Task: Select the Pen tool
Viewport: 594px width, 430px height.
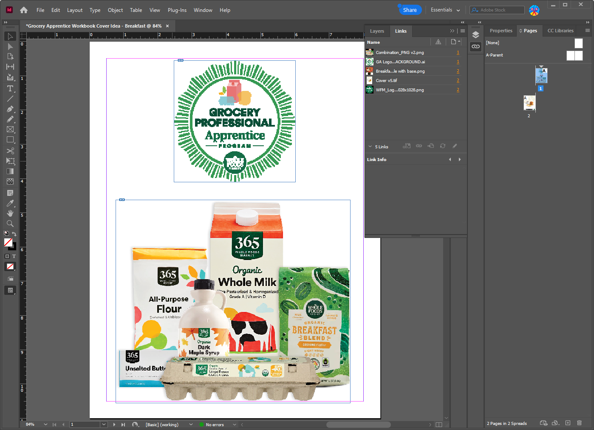Action: pyautogui.click(x=10, y=109)
